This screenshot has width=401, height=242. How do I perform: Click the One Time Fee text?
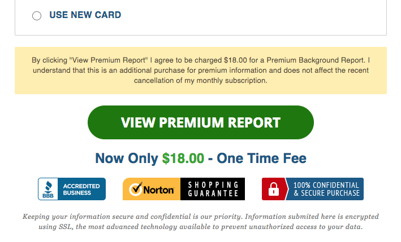pos(261,159)
